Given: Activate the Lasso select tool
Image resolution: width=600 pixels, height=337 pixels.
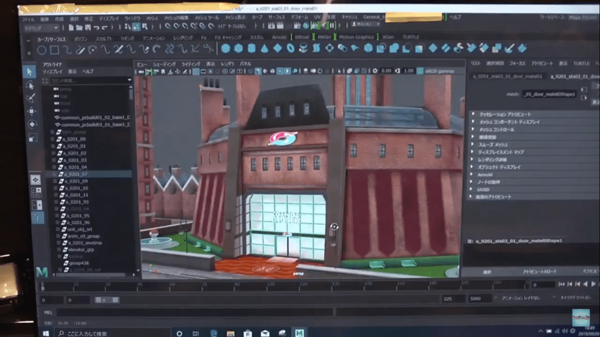Looking at the screenshot, I should click(30, 85).
